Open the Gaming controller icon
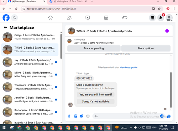The height and width of the screenshot is (131, 178). pyautogui.click(x=125, y=18)
